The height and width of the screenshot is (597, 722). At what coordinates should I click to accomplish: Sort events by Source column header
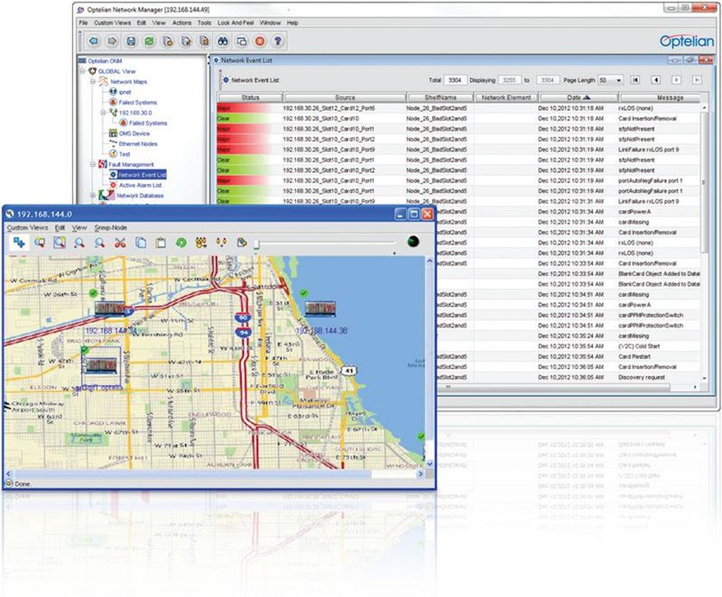pyautogui.click(x=345, y=97)
